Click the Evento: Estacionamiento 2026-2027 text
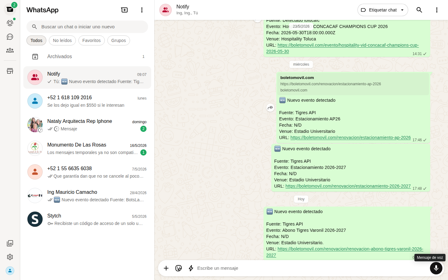Screen dimensions: 448x280 310,167
